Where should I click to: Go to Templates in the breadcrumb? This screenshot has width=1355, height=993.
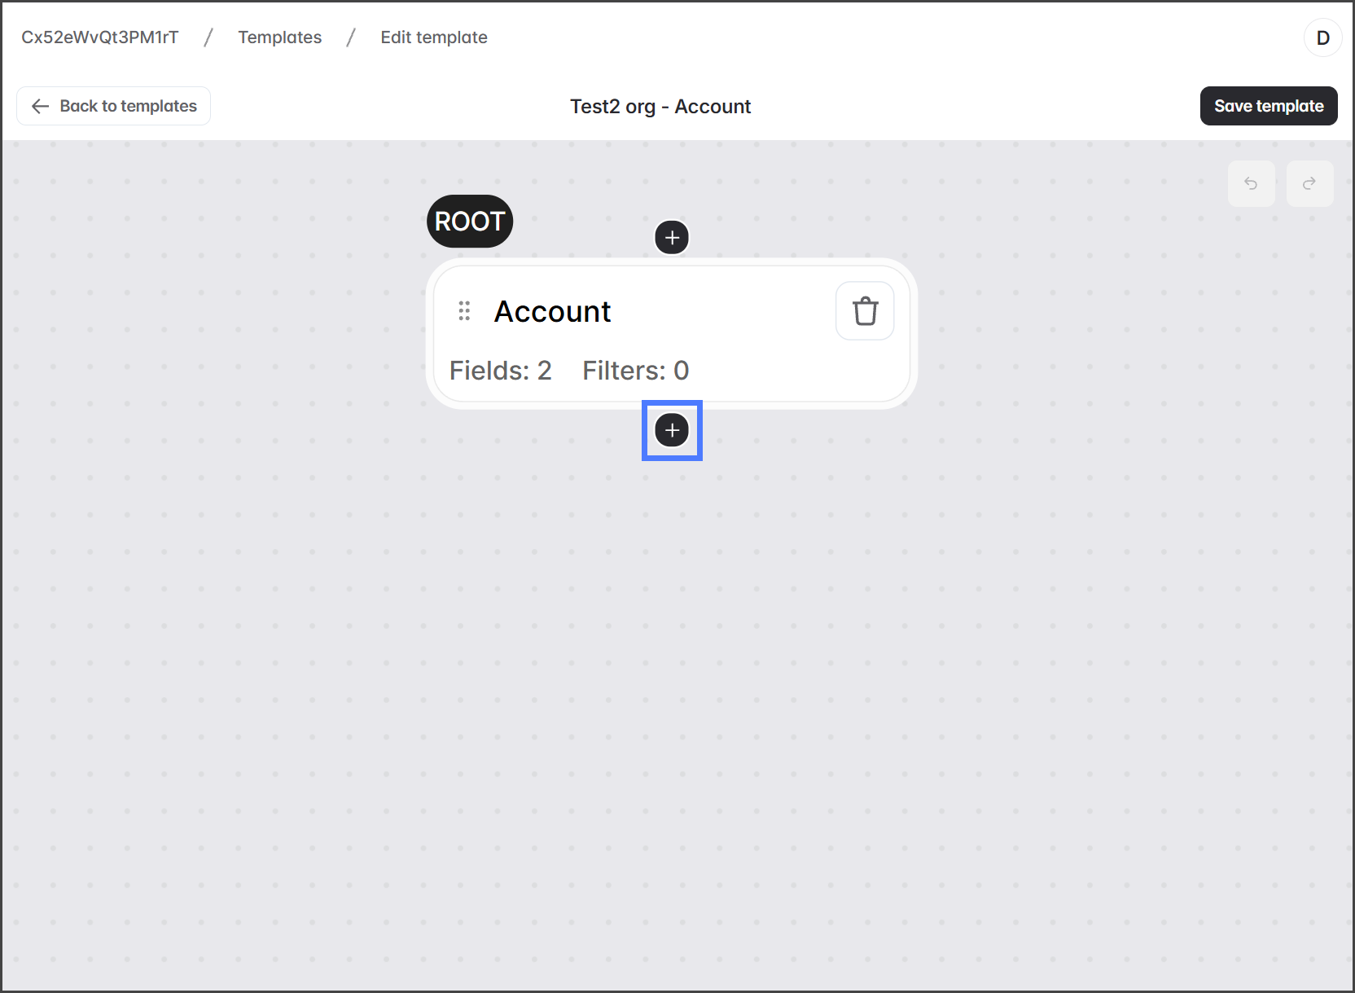click(279, 37)
